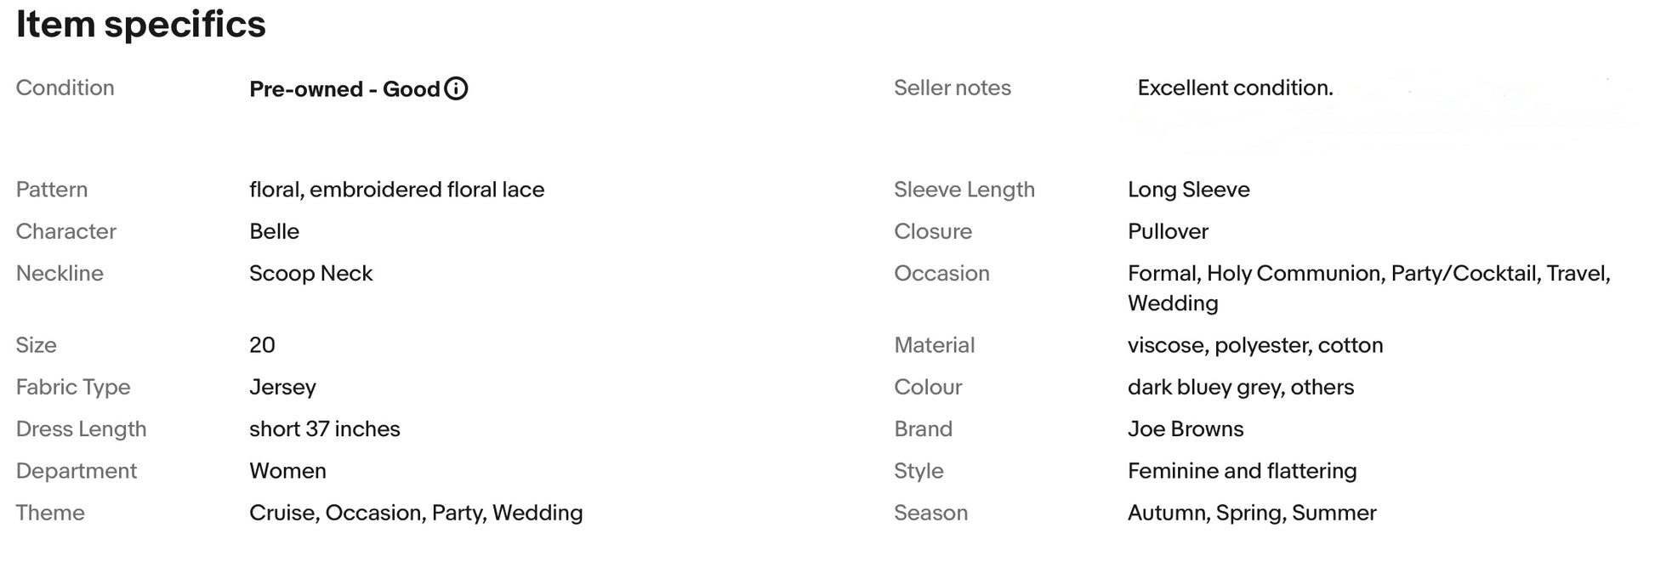Click the info icon beside Pre-owned - Good
Screen dimensions: 1655x562
point(456,88)
